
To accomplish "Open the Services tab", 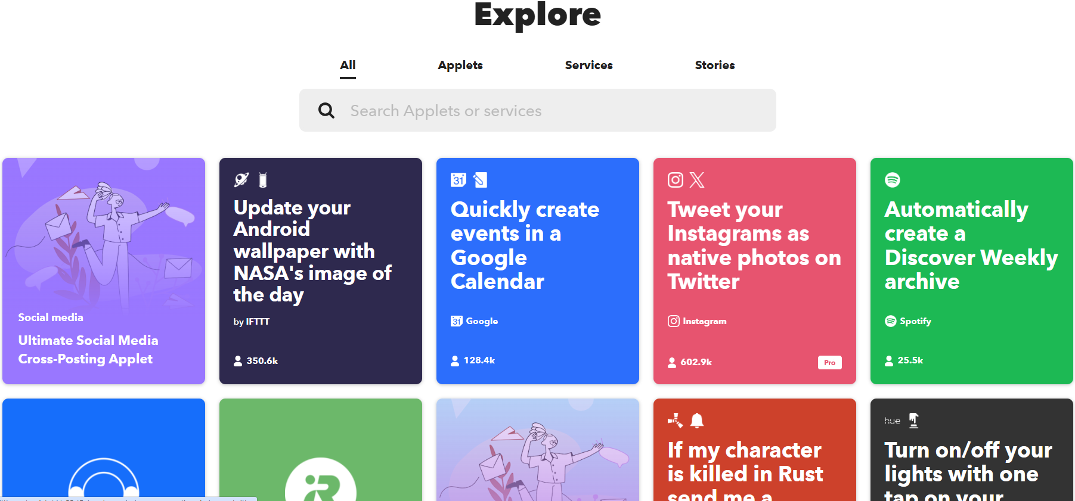I will point(588,65).
